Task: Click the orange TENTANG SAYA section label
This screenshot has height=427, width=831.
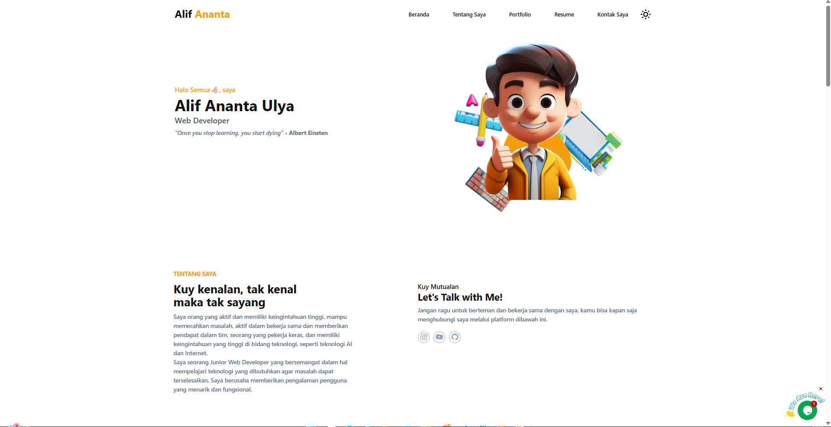Action: click(195, 274)
